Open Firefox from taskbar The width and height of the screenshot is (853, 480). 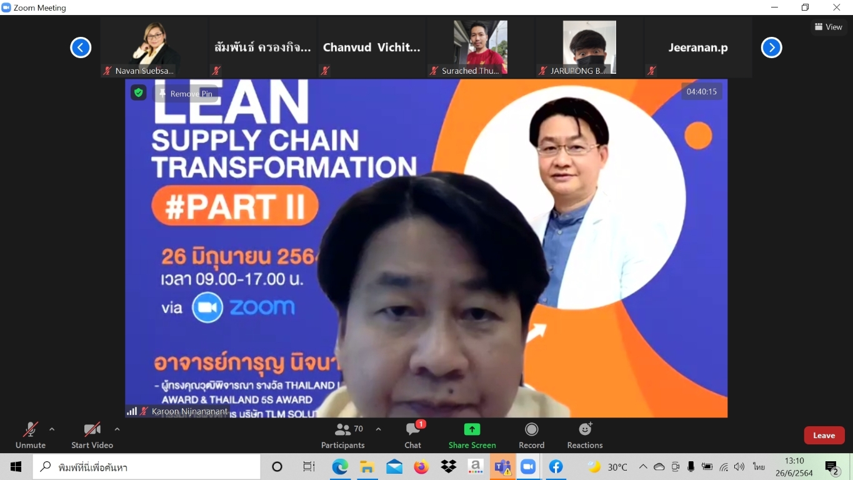coord(421,467)
